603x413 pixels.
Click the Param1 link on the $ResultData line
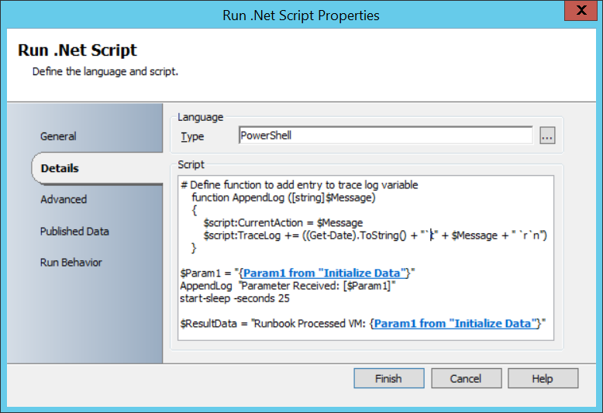[x=456, y=323]
